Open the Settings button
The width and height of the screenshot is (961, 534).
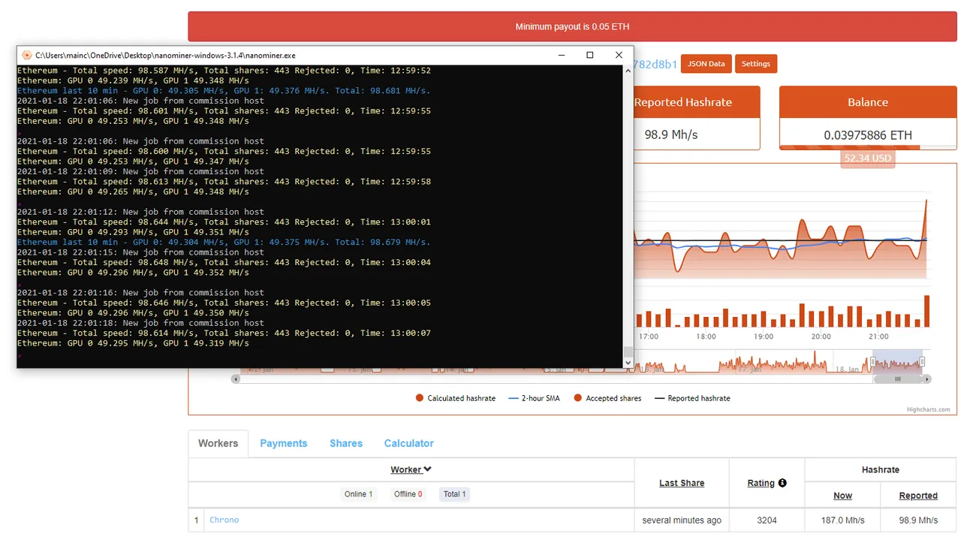(756, 64)
